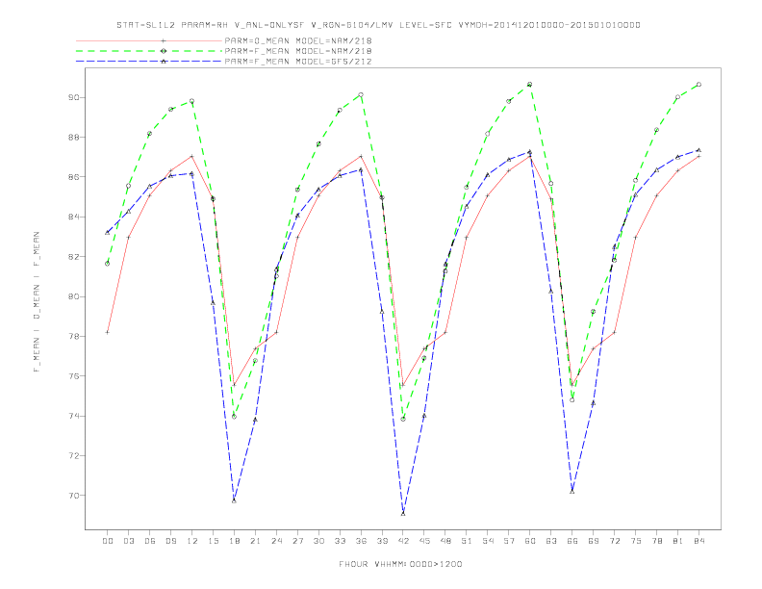Click x-axis forecast hour label 24

[x=276, y=541]
